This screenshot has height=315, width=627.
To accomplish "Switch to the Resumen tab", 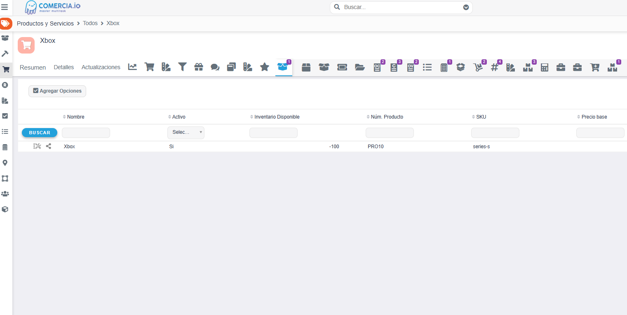I will click(x=33, y=67).
